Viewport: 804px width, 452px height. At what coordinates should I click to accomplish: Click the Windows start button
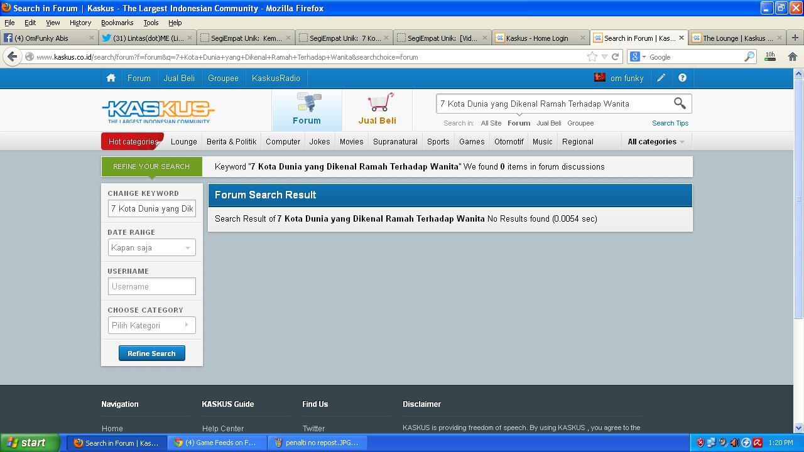coord(30,443)
